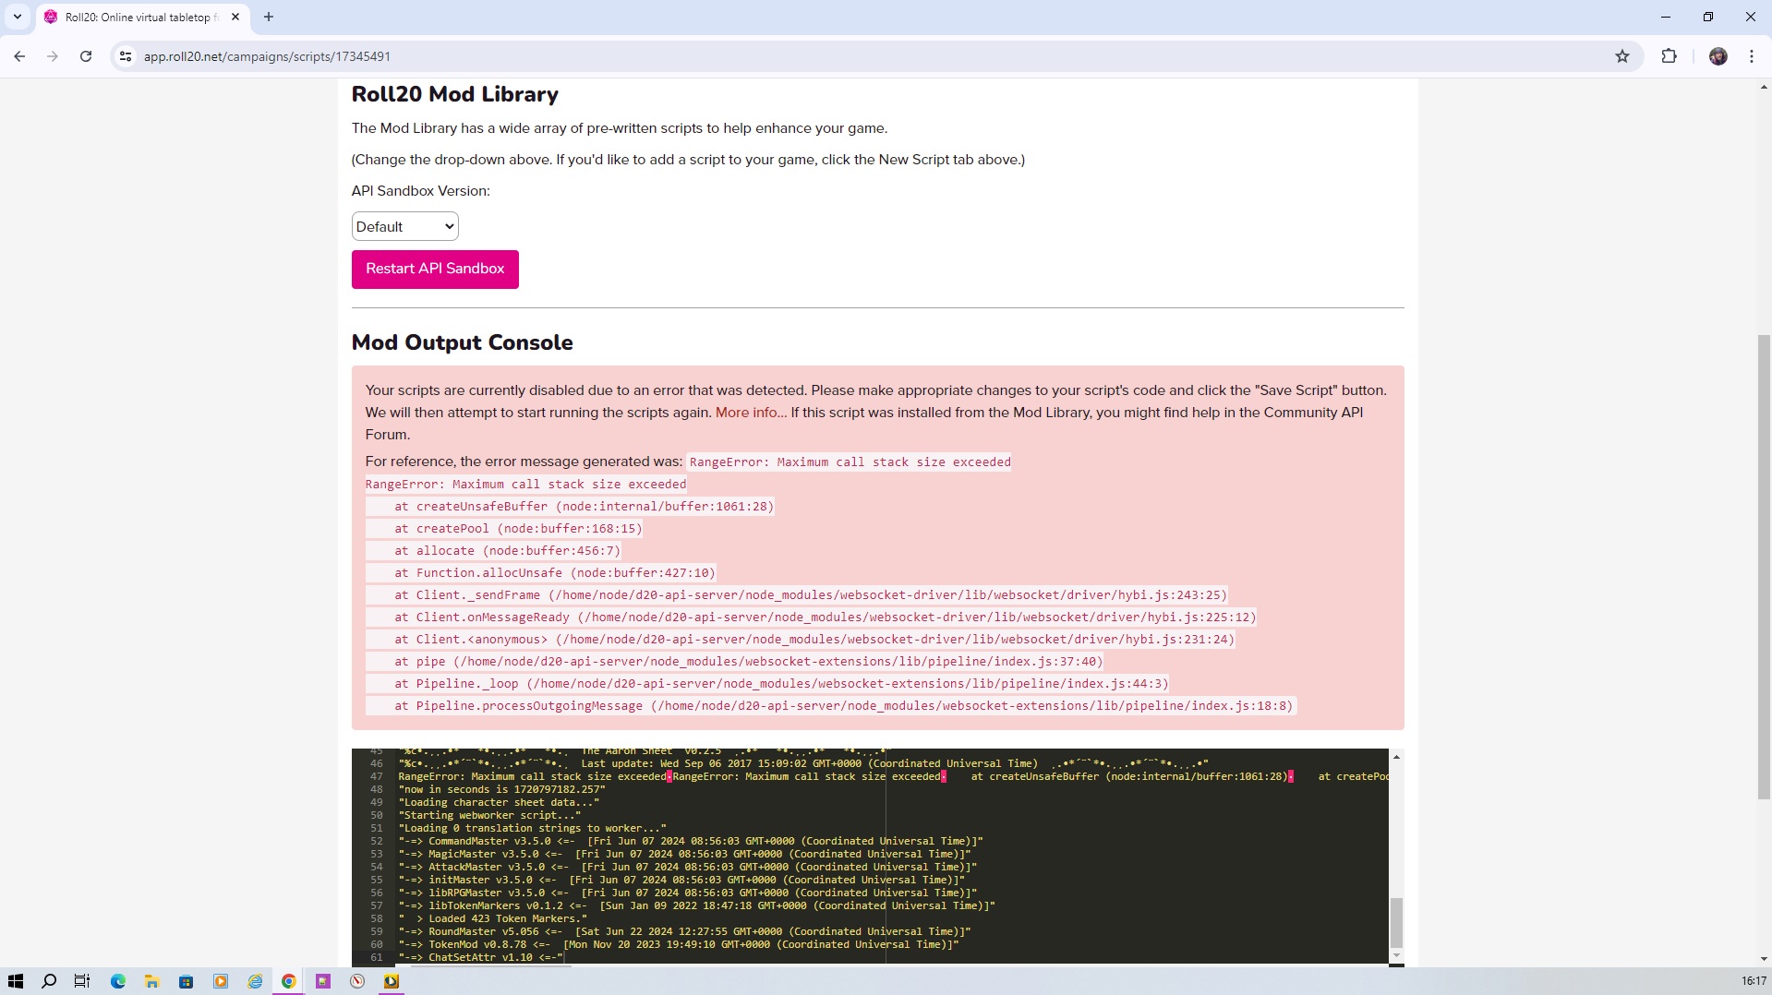Screen dimensions: 1772x995
Task: Click the API Sandbox Version label
Action: coord(421,191)
